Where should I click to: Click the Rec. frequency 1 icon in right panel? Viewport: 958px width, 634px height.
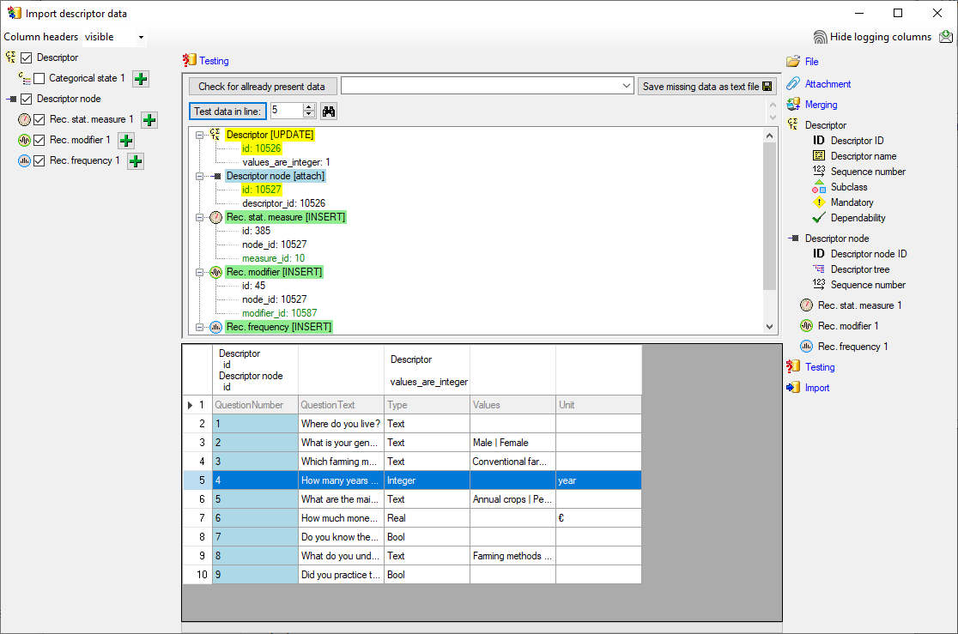(x=806, y=347)
